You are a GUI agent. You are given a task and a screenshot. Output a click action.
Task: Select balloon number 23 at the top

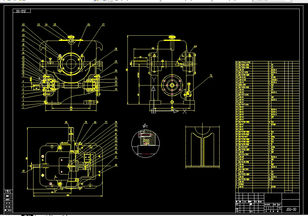pyautogui.click(x=38, y=24)
